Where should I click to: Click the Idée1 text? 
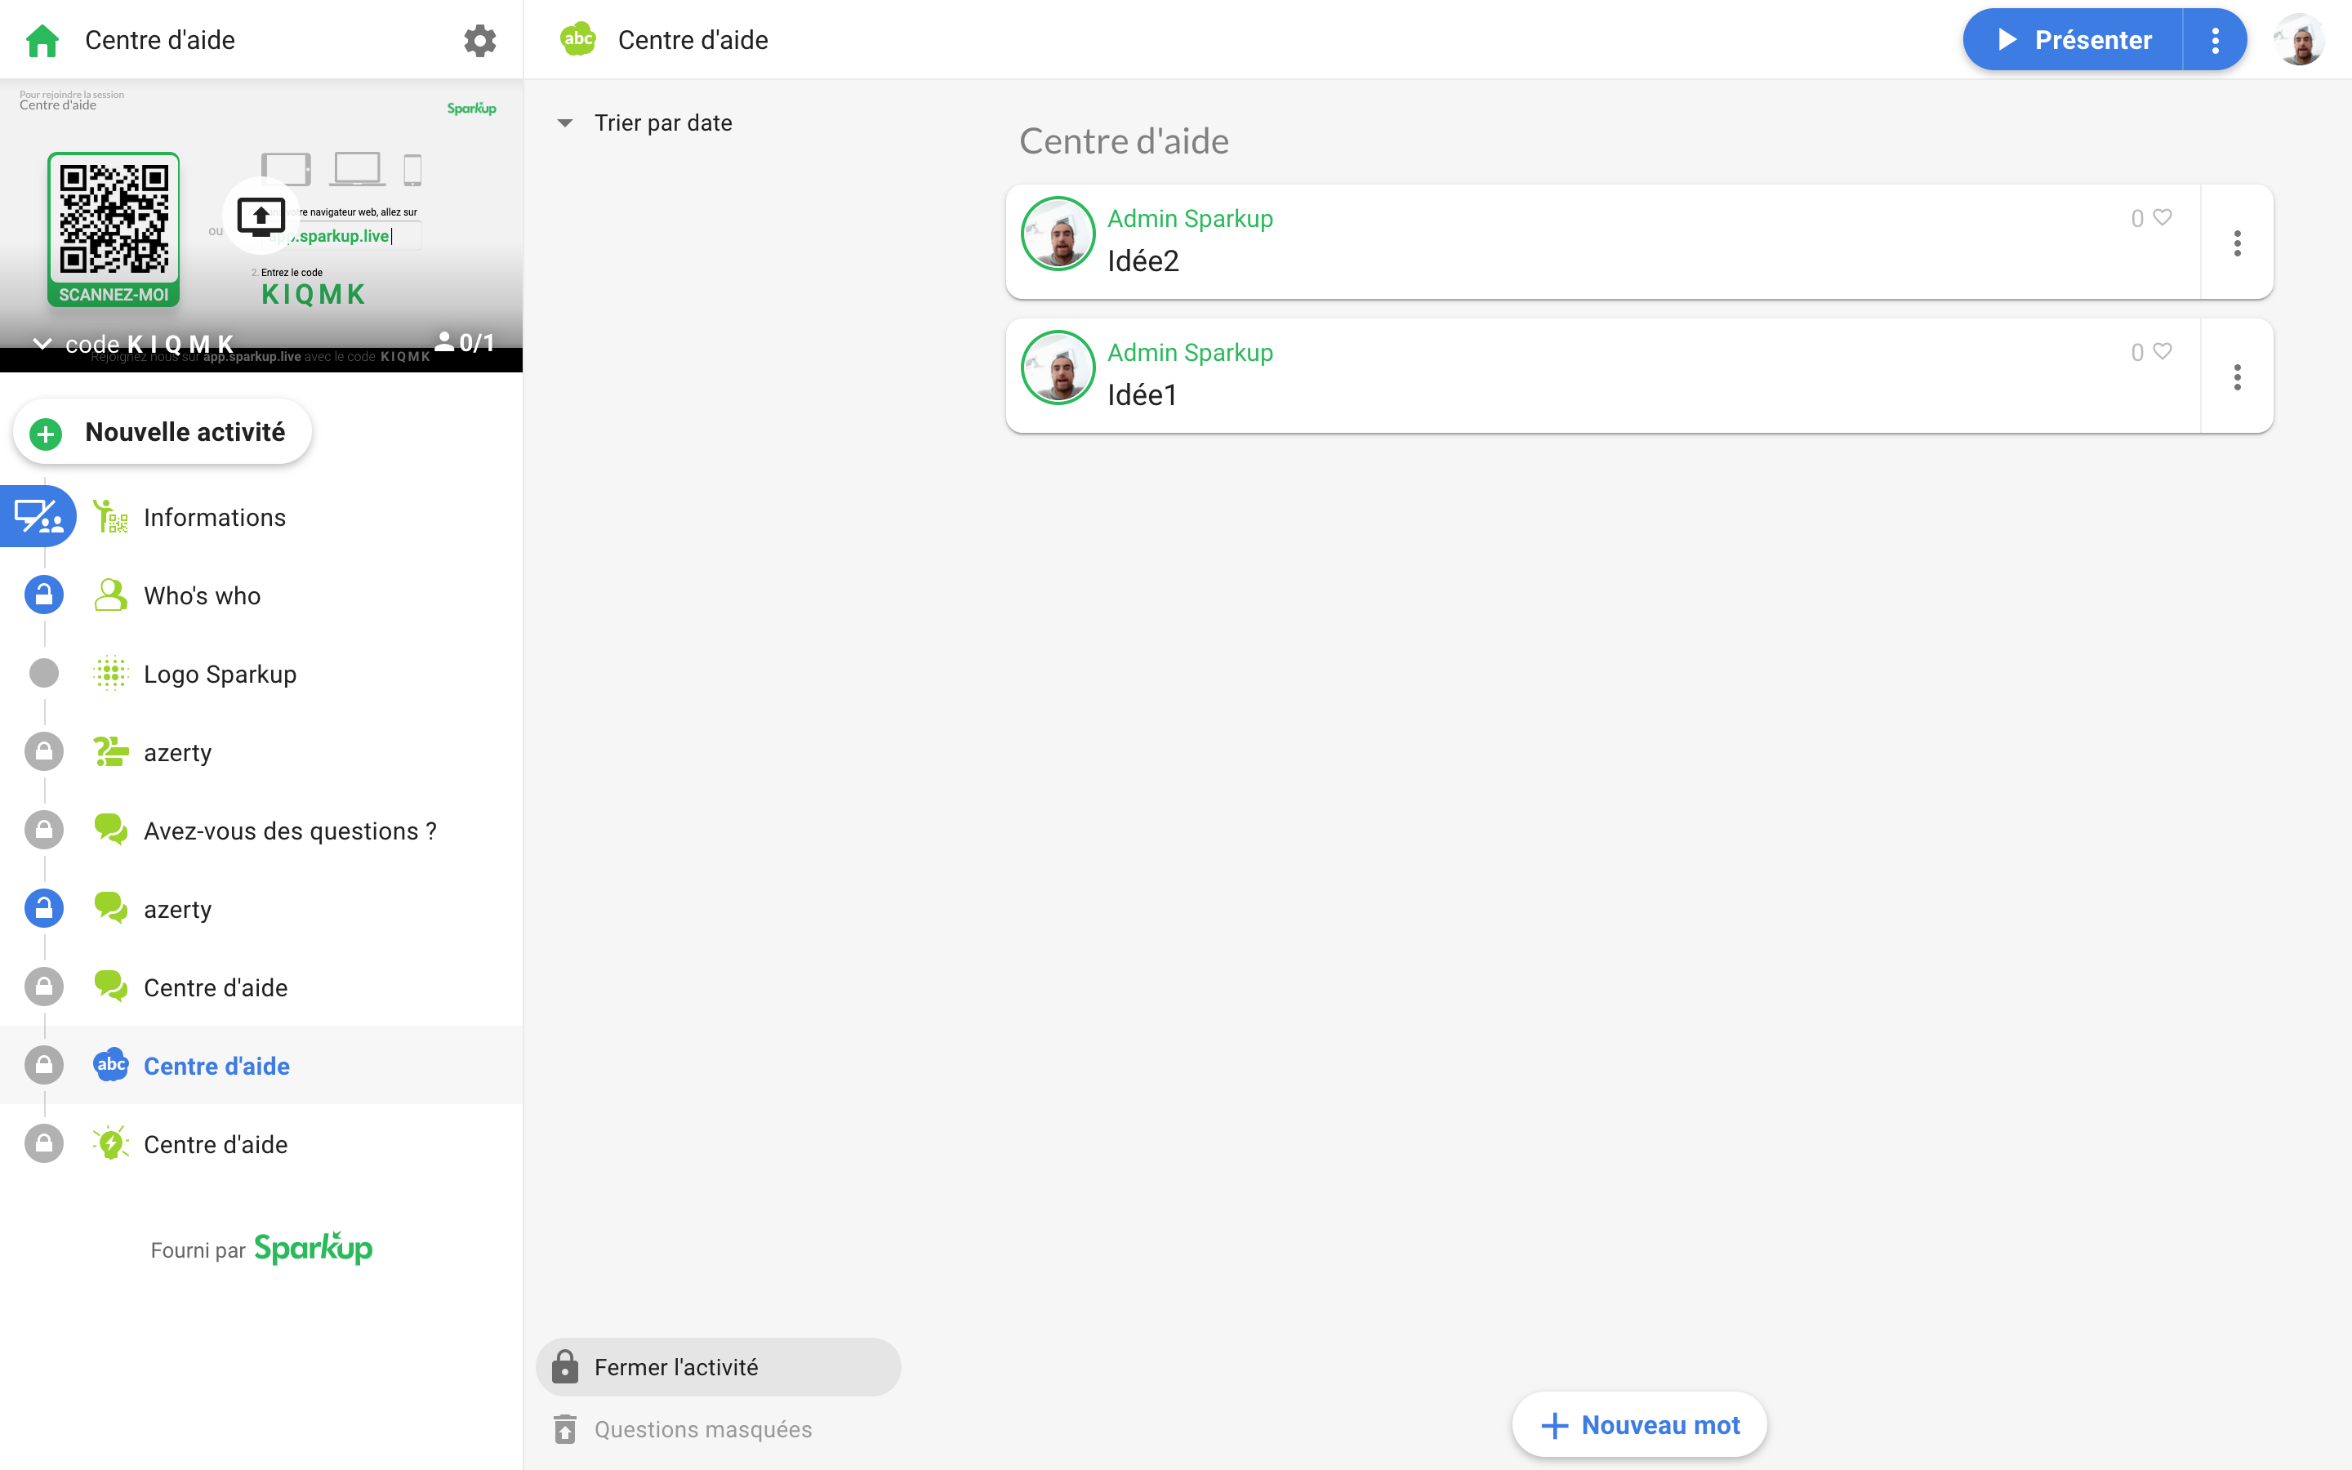click(1142, 394)
